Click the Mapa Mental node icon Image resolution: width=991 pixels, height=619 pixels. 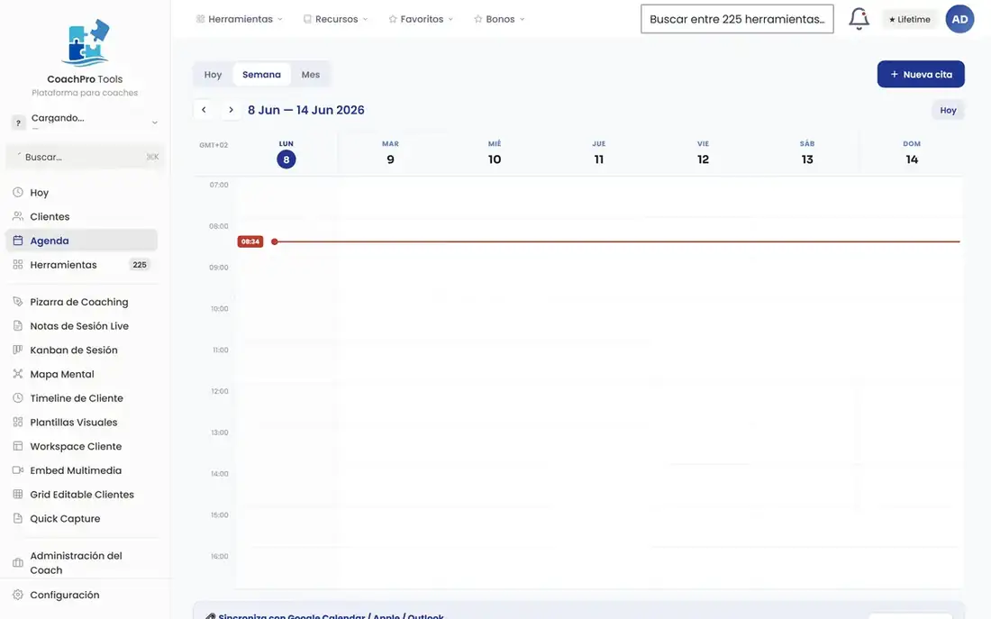tap(18, 374)
